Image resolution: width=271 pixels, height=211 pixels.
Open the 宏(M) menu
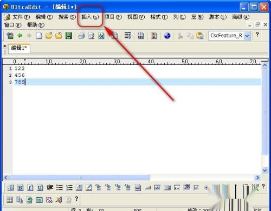click(197, 17)
